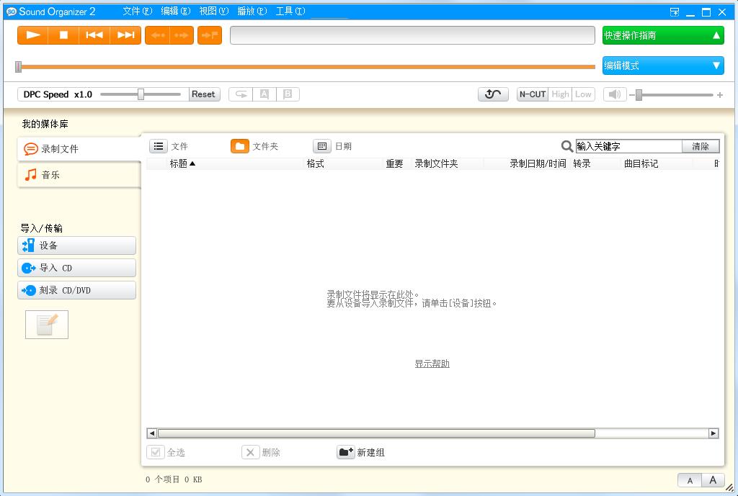Click the undo curved-arrow icon
Image resolution: width=738 pixels, height=496 pixels.
pyautogui.click(x=493, y=94)
